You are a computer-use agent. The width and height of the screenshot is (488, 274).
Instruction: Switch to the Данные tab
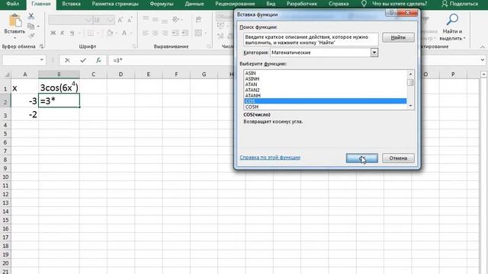(194, 4)
